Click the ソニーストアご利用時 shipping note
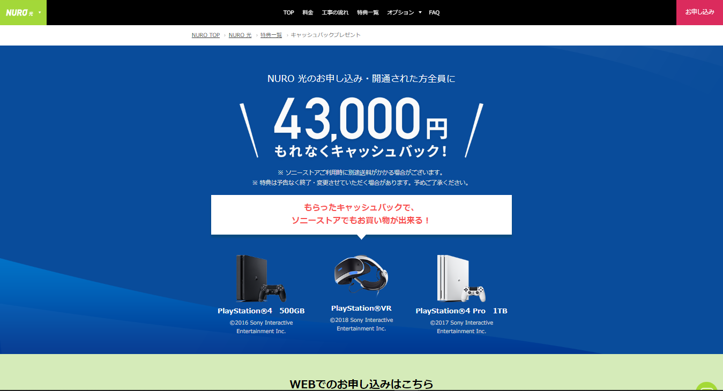The image size is (723, 391). 361,172
